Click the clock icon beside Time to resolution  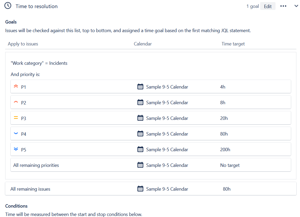pyautogui.click(x=8, y=5)
